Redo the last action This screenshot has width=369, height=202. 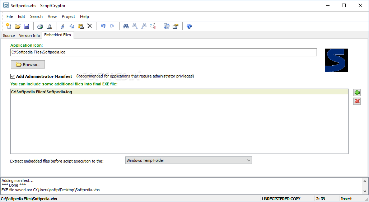tap(112, 26)
